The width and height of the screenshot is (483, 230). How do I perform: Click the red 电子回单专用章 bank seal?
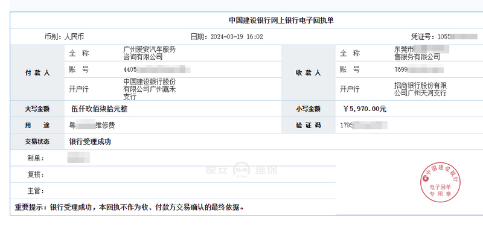[x=440, y=182]
